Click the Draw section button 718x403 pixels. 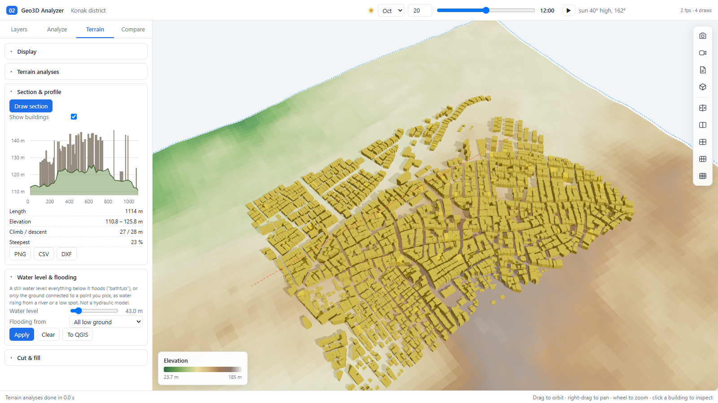click(x=31, y=106)
